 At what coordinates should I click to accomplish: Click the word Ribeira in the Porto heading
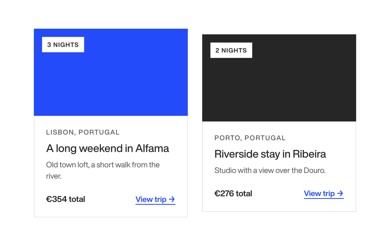(309, 154)
